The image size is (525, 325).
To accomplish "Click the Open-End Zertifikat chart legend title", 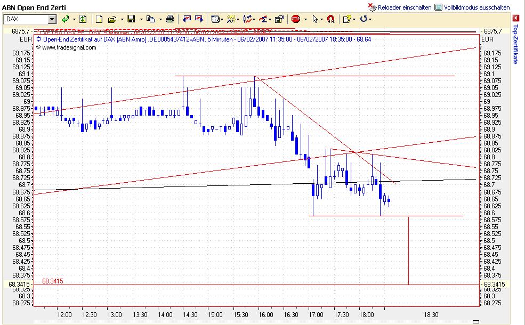I will click(207, 39).
